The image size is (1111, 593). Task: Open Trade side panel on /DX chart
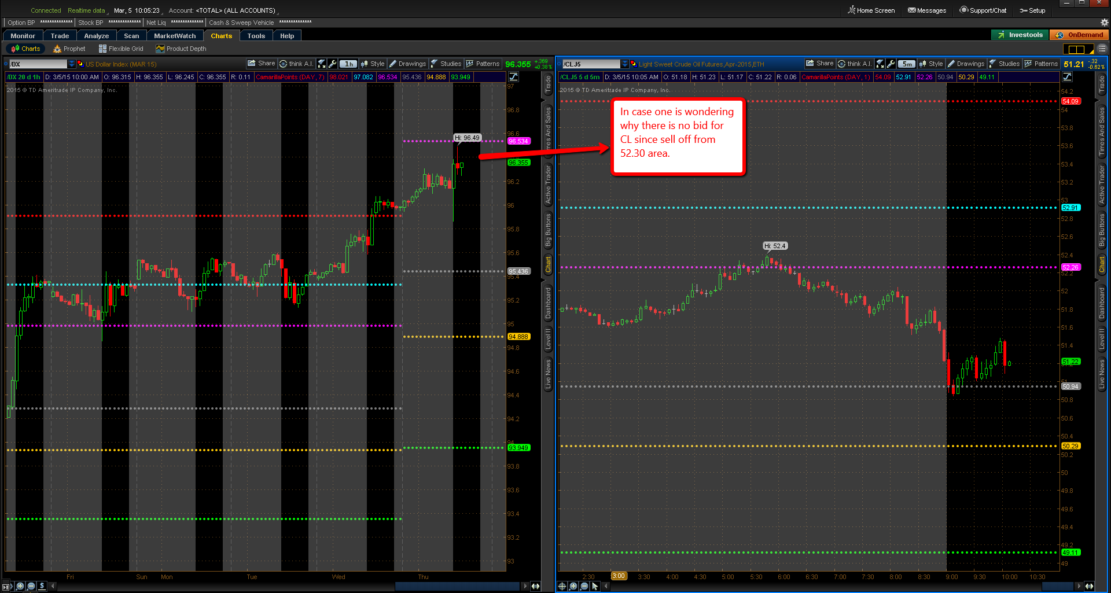tap(547, 84)
